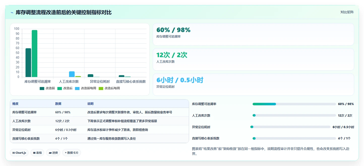364x166 pixels.
Task: Click the description starting with 通过统一库存服务
Action: coord(112,138)
